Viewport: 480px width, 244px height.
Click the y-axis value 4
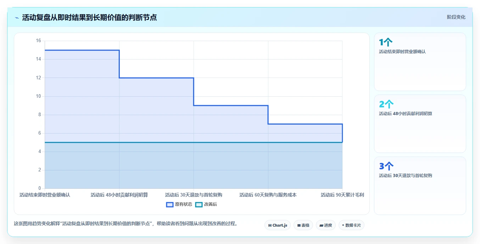pyautogui.click(x=40, y=152)
